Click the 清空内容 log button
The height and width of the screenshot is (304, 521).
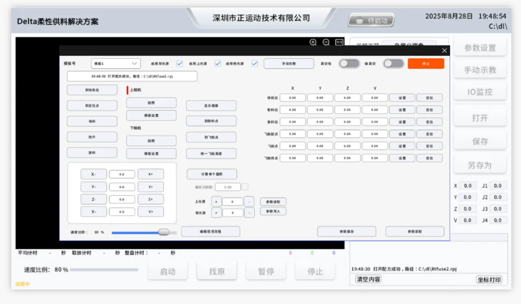pyautogui.click(x=368, y=279)
